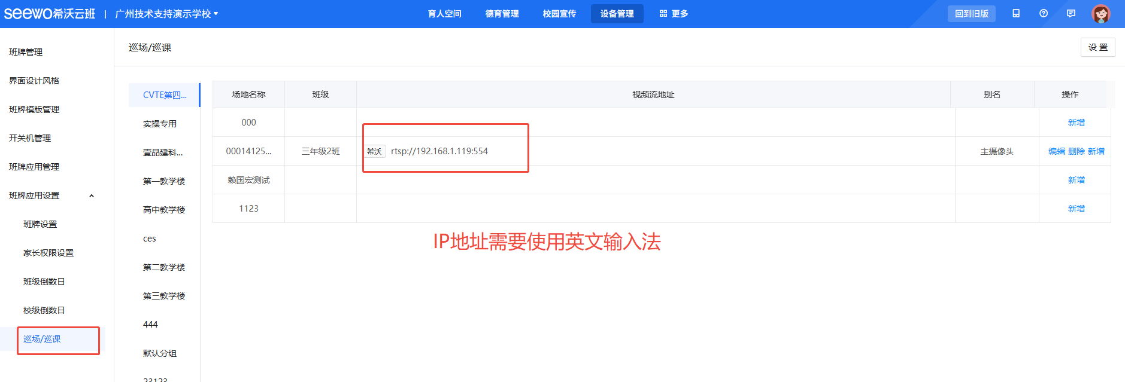The height and width of the screenshot is (382, 1125).
Task: Switch to the 德育管理 tab
Action: 502,14
